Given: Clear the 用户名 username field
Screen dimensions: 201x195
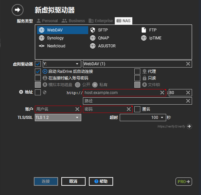Looking at the screenshot, I should (77, 109).
